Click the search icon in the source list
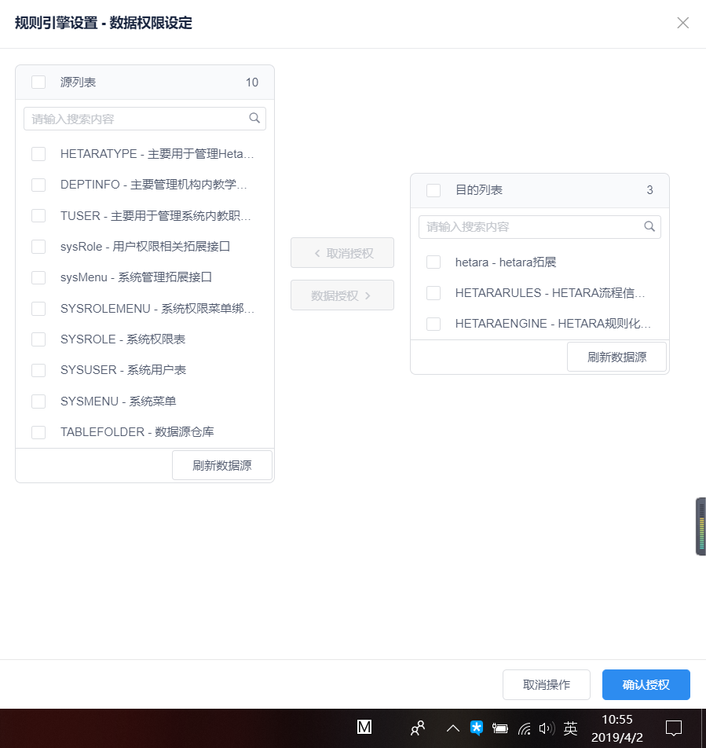The image size is (706, 748). 254,118
